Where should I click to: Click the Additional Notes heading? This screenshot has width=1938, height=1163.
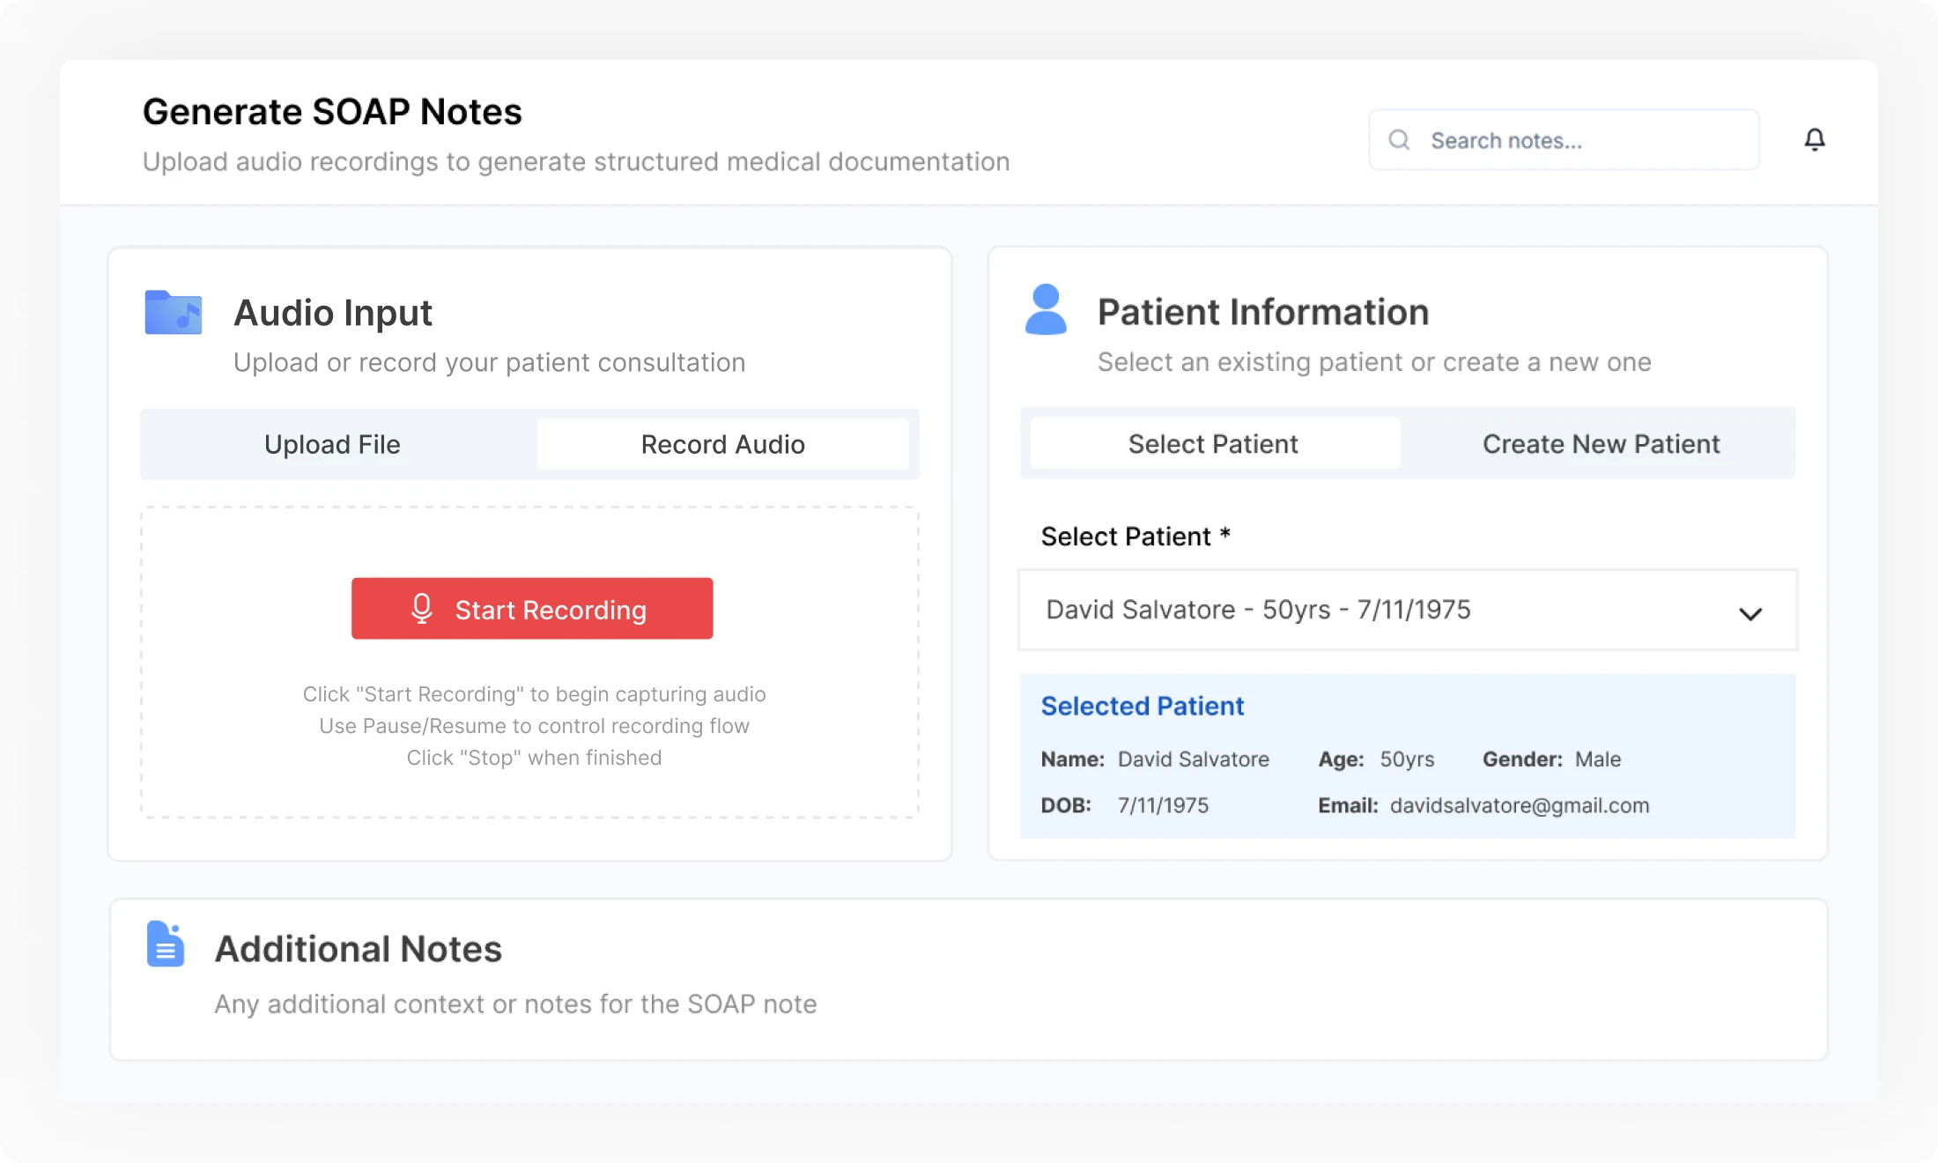(359, 949)
